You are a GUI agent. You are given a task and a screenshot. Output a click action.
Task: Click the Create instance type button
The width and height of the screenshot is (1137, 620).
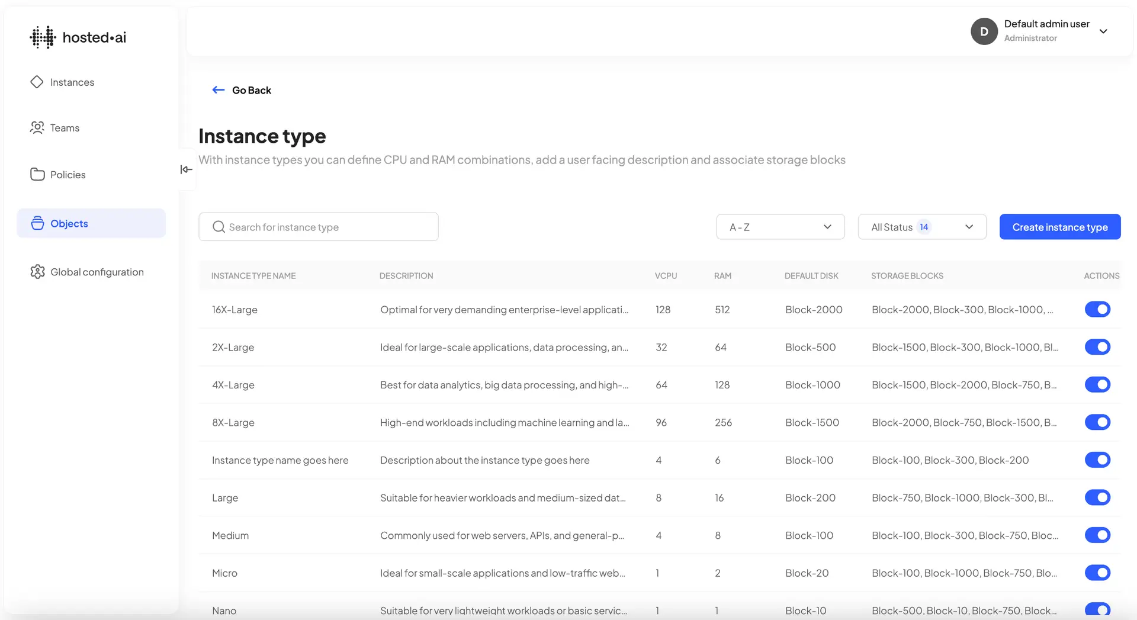tap(1059, 227)
